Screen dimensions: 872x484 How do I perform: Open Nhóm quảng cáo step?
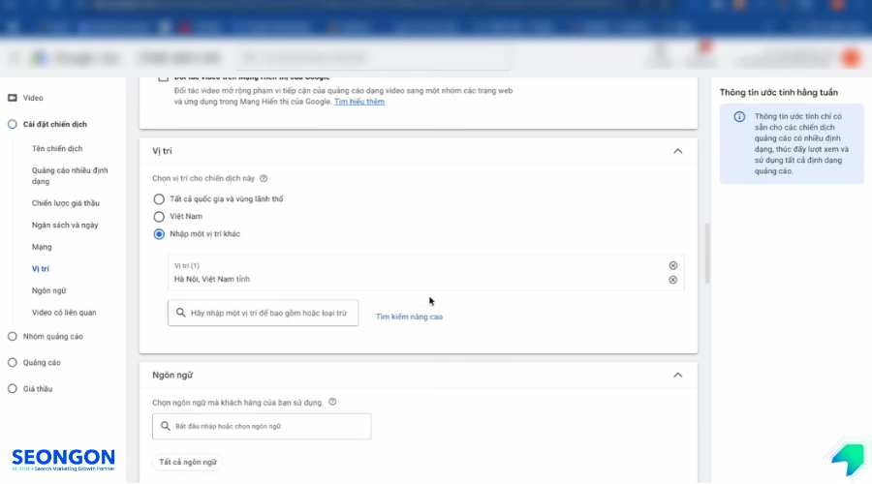pyautogui.click(x=53, y=336)
